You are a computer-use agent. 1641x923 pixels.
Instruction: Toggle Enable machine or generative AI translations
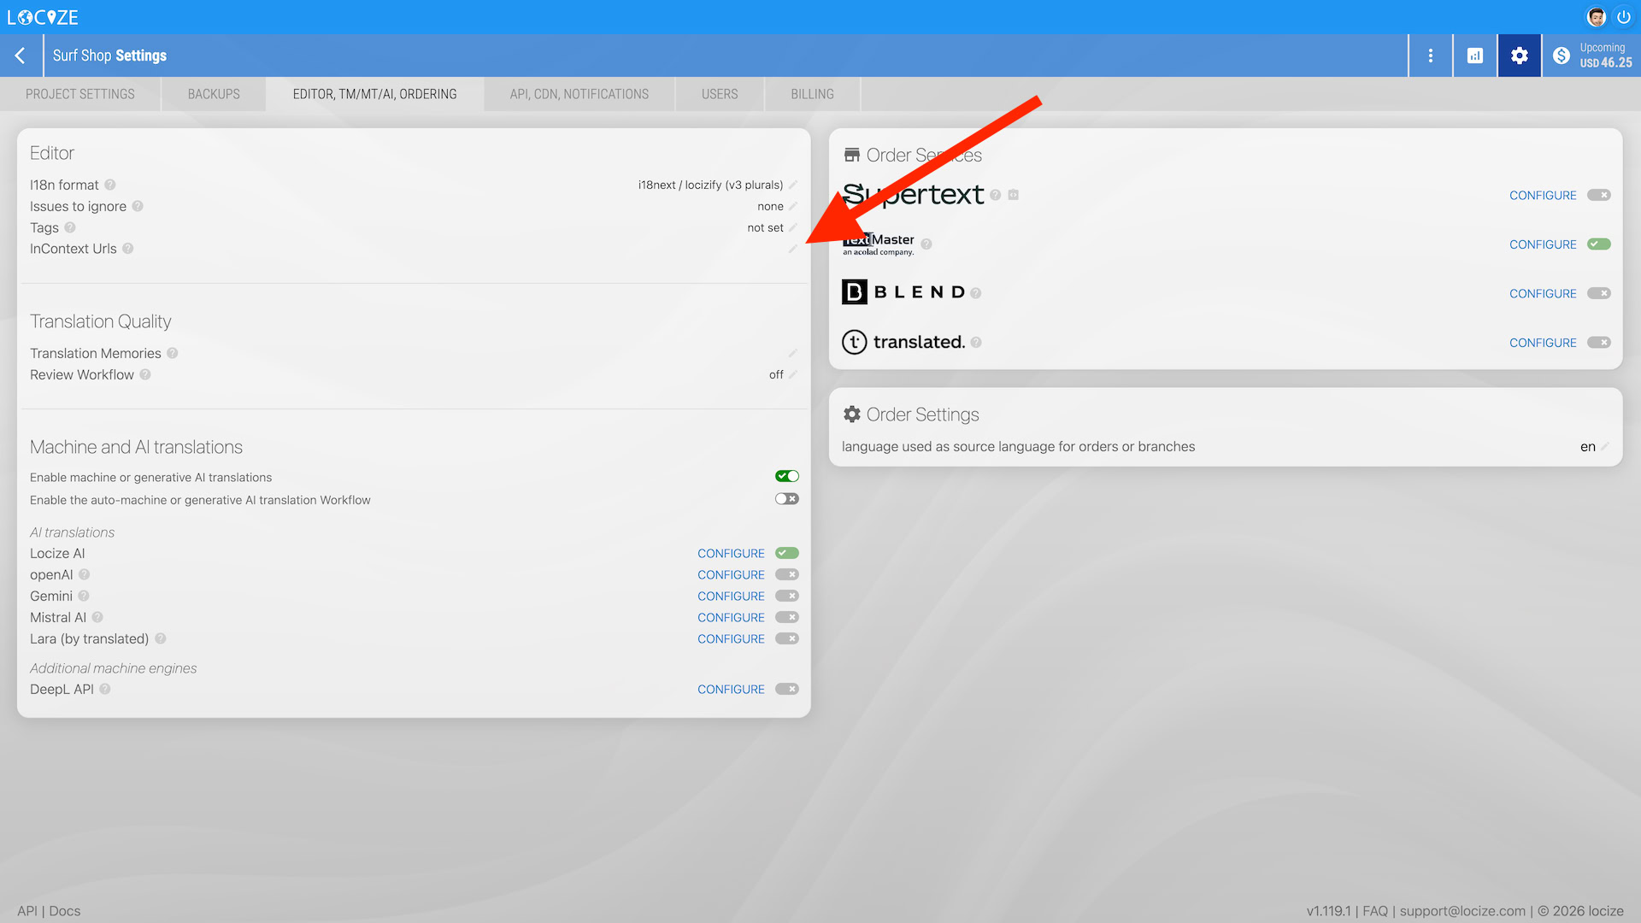point(786,477)
